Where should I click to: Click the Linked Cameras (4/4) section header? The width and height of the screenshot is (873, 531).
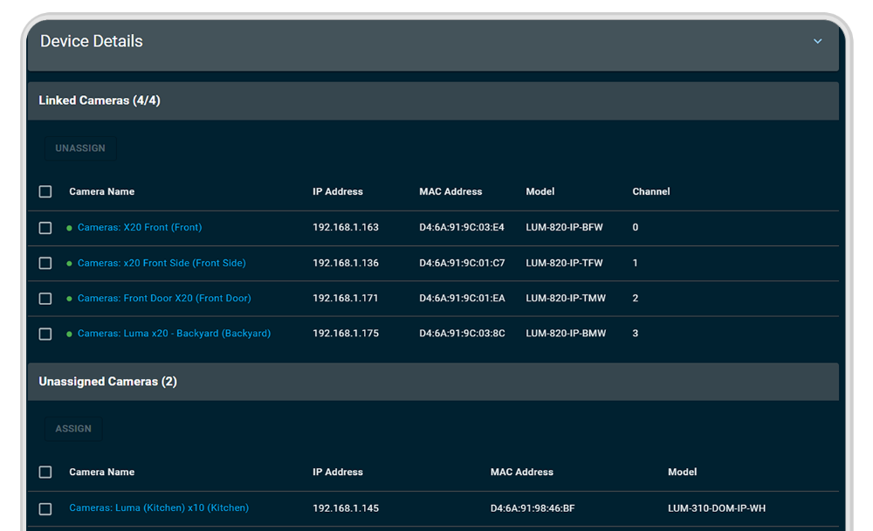(x=100, y=100)
